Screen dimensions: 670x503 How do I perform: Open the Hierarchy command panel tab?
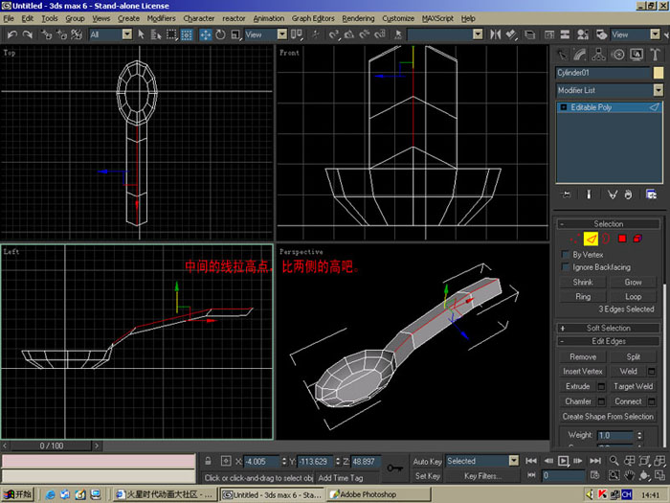tap(598, 55)
